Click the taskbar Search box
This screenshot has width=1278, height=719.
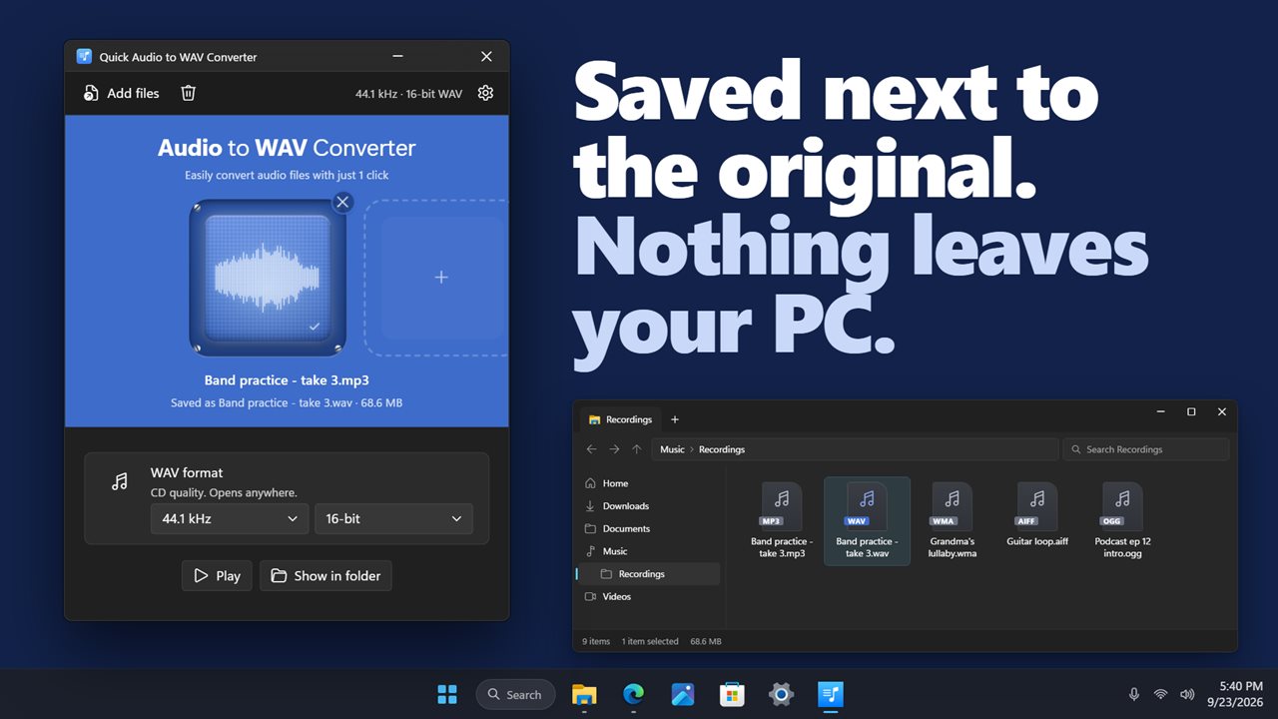click(x=515, y=694)
